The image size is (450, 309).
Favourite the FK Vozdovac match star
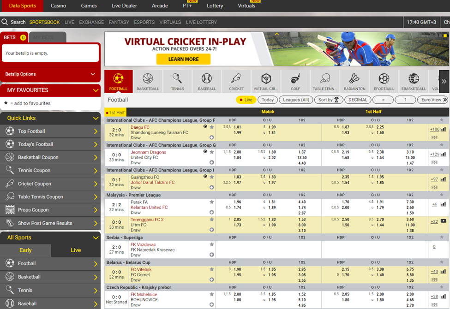click(212, 244)
